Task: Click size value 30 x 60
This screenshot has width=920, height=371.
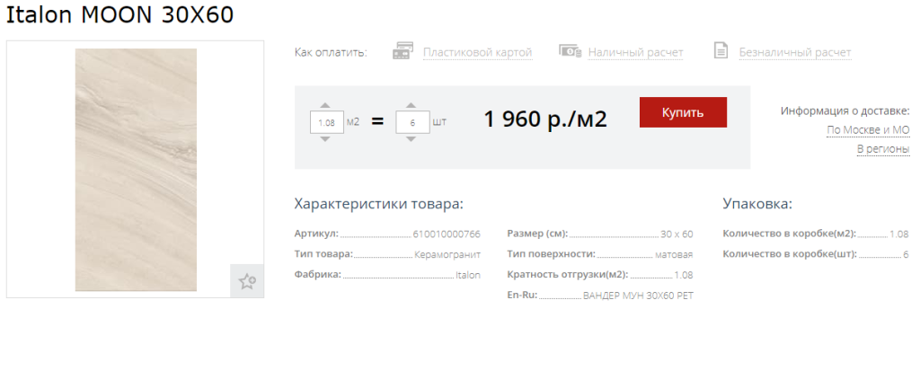Action: (x=677, y=234)
